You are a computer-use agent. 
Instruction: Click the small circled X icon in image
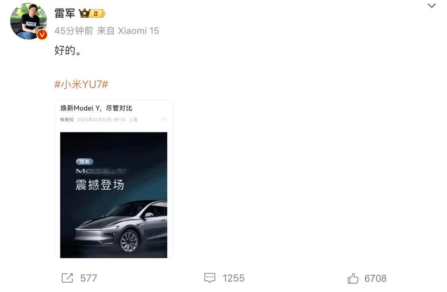[164, 119]
